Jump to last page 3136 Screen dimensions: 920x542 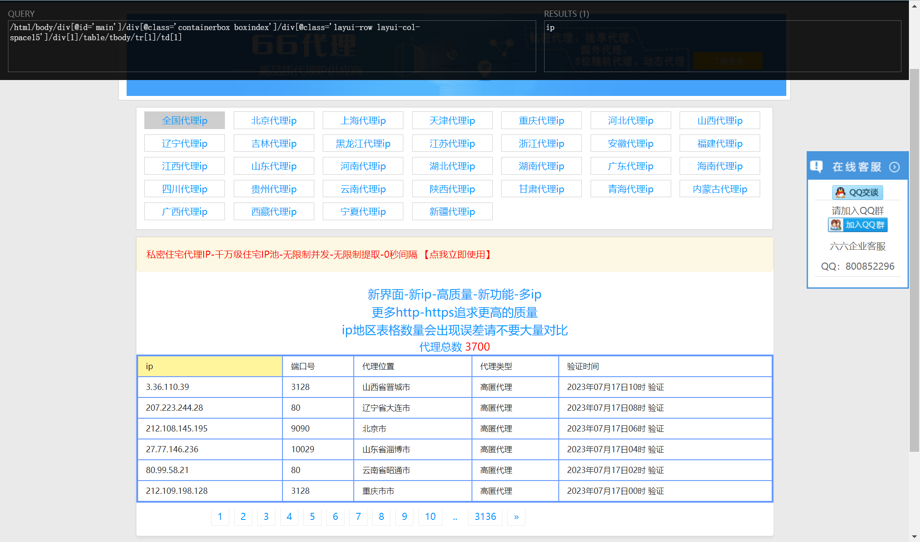pyautogui.click(x=485, y=516)
